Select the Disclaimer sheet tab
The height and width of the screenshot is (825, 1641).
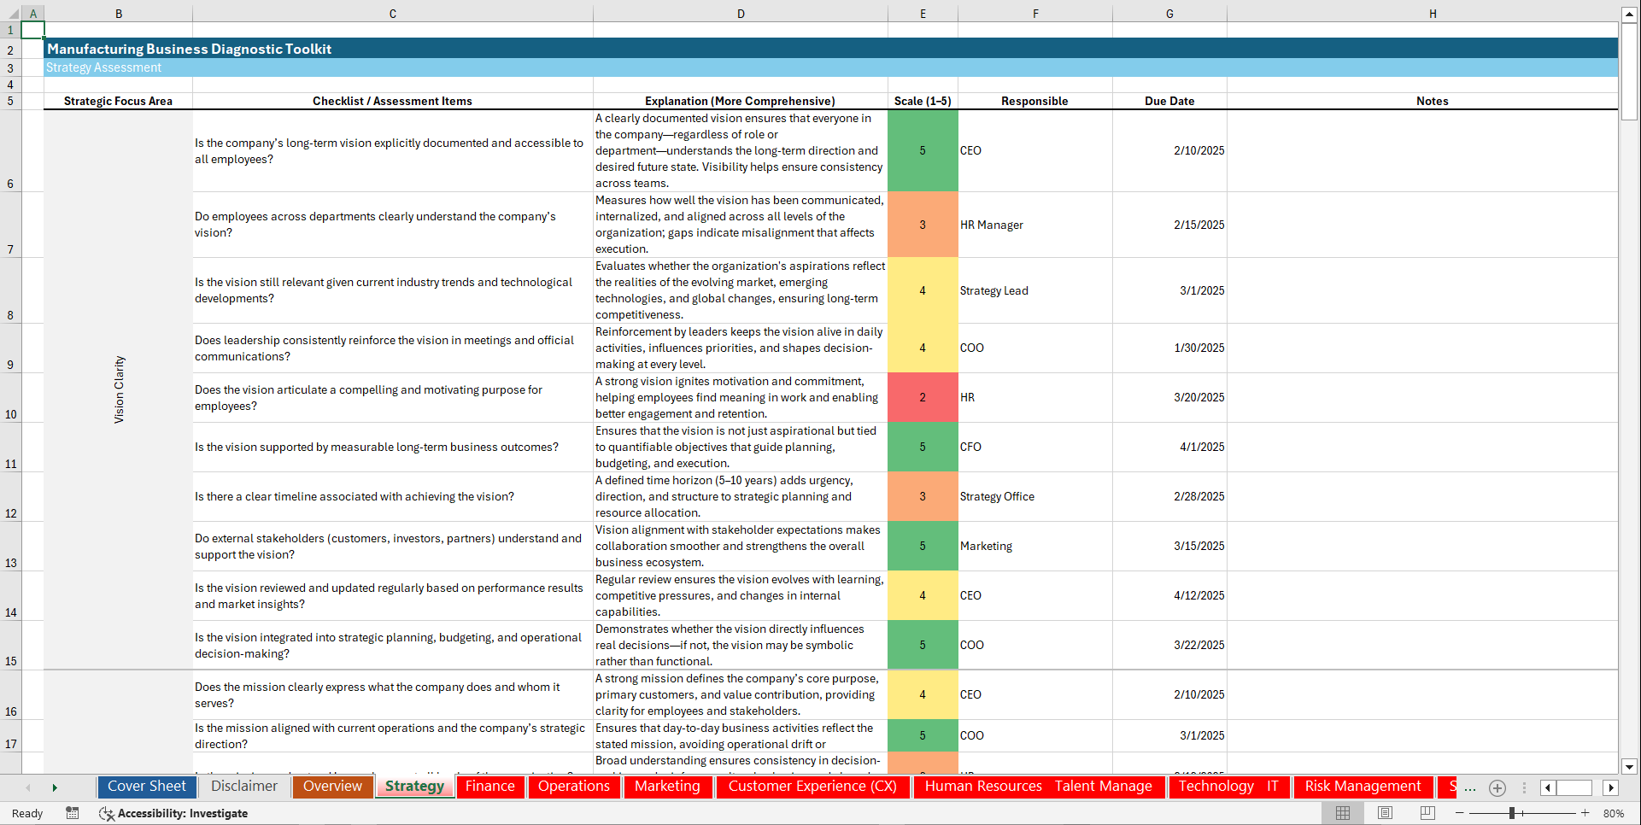pos(243,787)
